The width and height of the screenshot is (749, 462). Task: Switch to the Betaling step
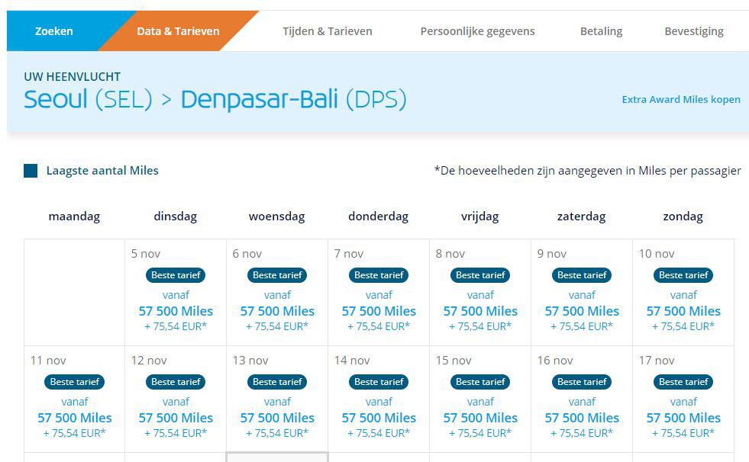click(601, 31)
